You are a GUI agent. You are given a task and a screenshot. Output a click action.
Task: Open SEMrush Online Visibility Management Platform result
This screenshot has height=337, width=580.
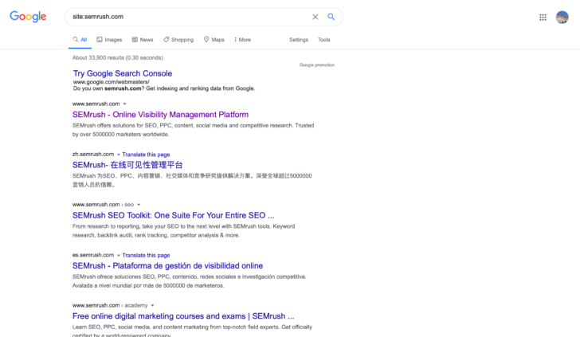160,115
